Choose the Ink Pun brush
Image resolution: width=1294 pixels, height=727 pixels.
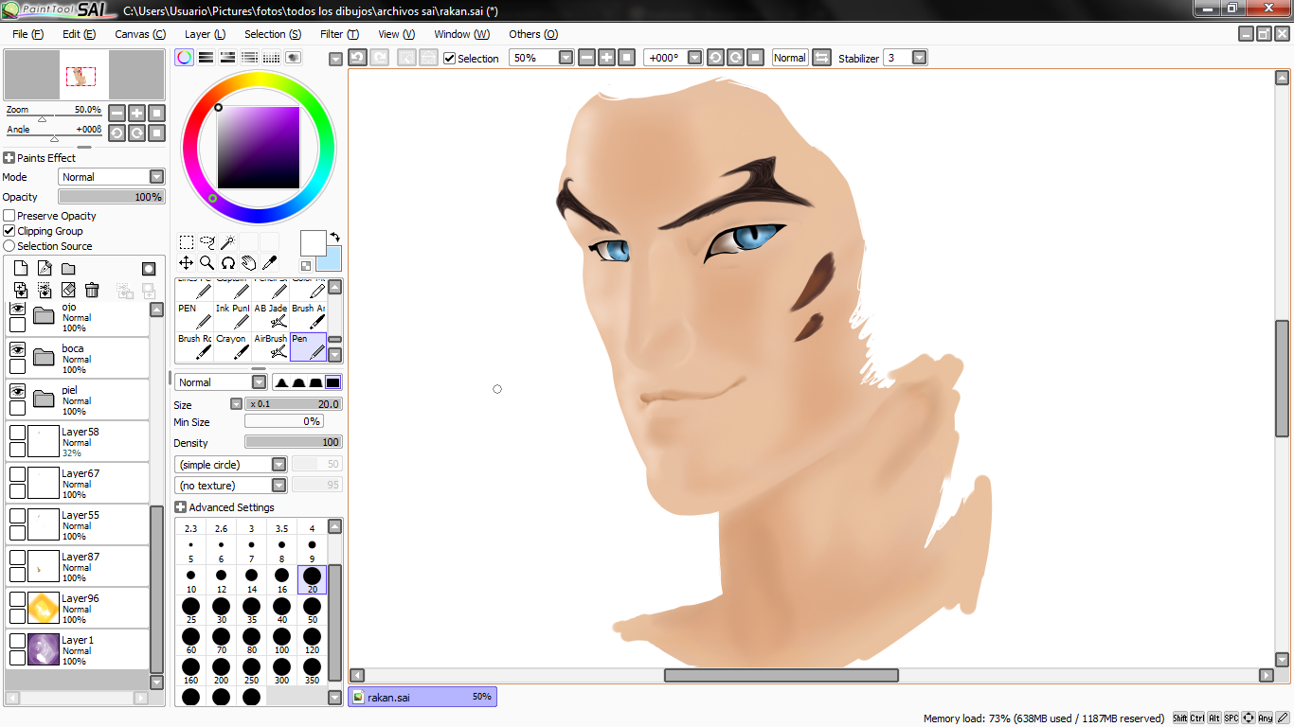pos(233,316)
